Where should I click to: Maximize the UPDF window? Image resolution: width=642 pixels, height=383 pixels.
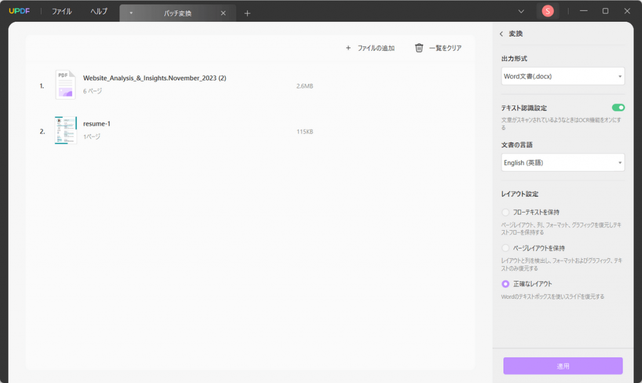click(605, 11)
